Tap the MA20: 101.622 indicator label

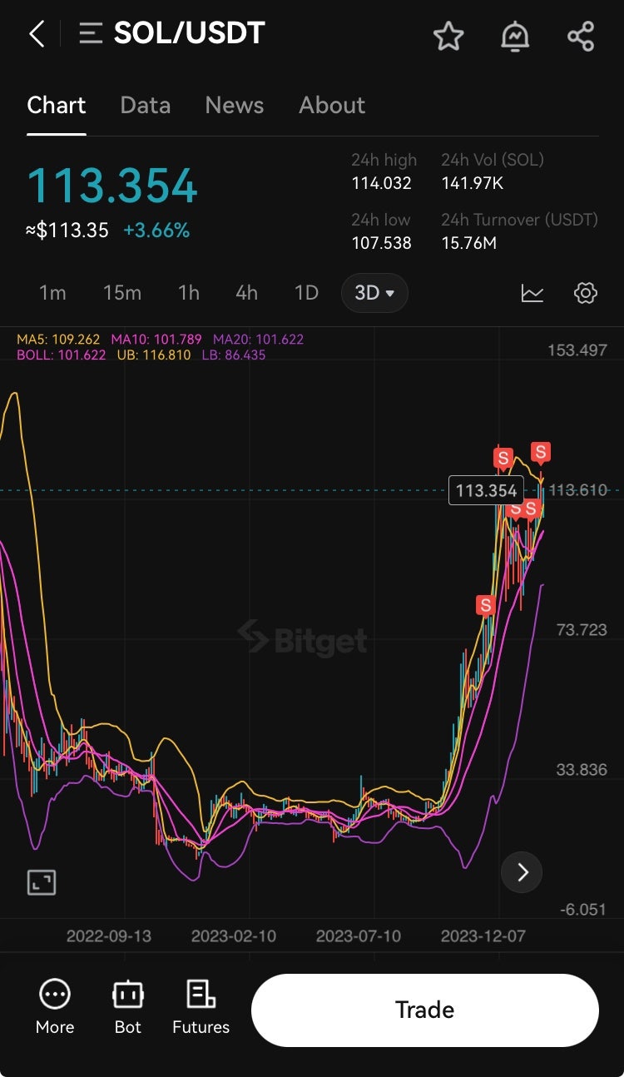pyautogui.click(x=258, y=340)
